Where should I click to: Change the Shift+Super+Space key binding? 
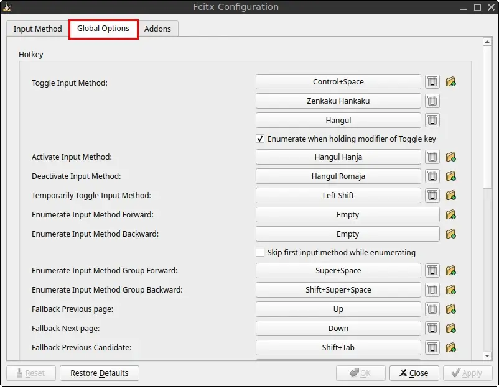pos(338,289)
